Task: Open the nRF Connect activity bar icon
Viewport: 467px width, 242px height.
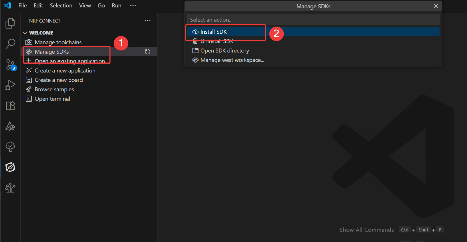Action: [x=10, y=167]
